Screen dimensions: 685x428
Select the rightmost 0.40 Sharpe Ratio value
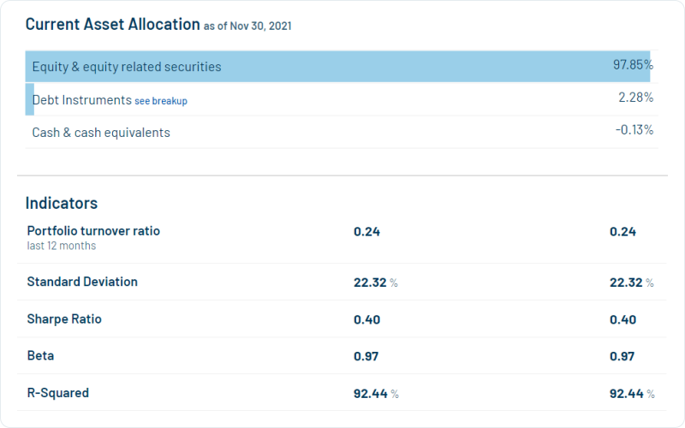pos(622,320)
